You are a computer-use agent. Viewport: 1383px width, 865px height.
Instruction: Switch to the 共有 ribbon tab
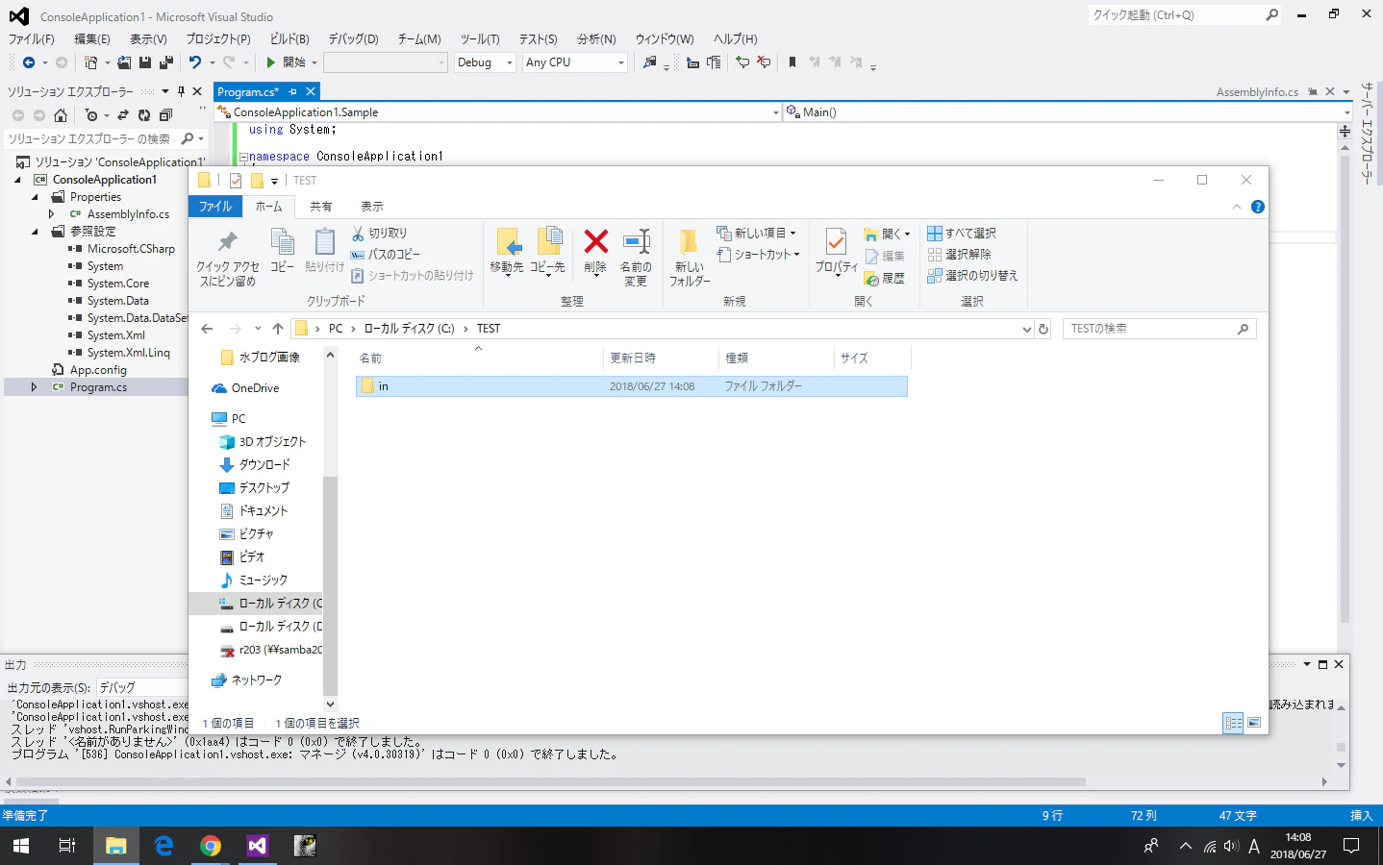click(x=321, y=207)
